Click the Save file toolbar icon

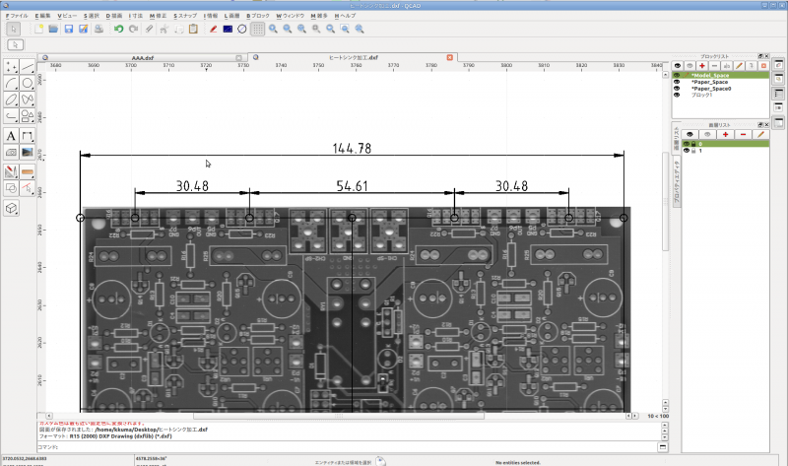pos(69,29)
